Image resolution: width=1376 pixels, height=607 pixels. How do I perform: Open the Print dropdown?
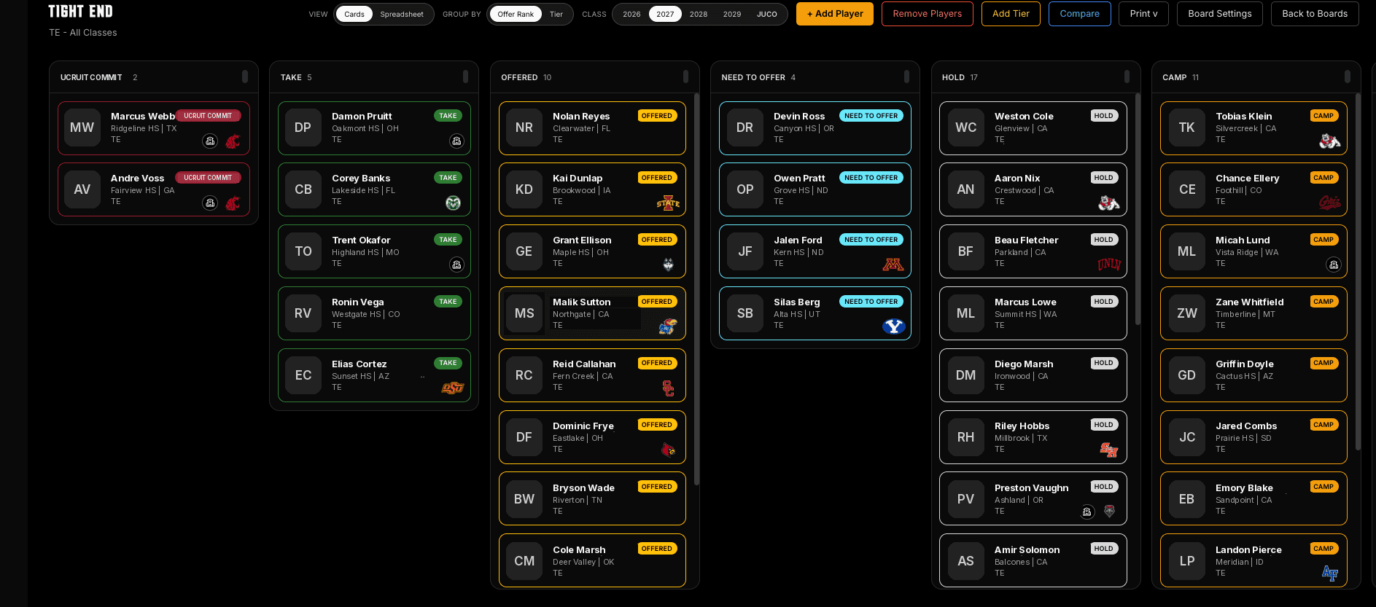1143,14
